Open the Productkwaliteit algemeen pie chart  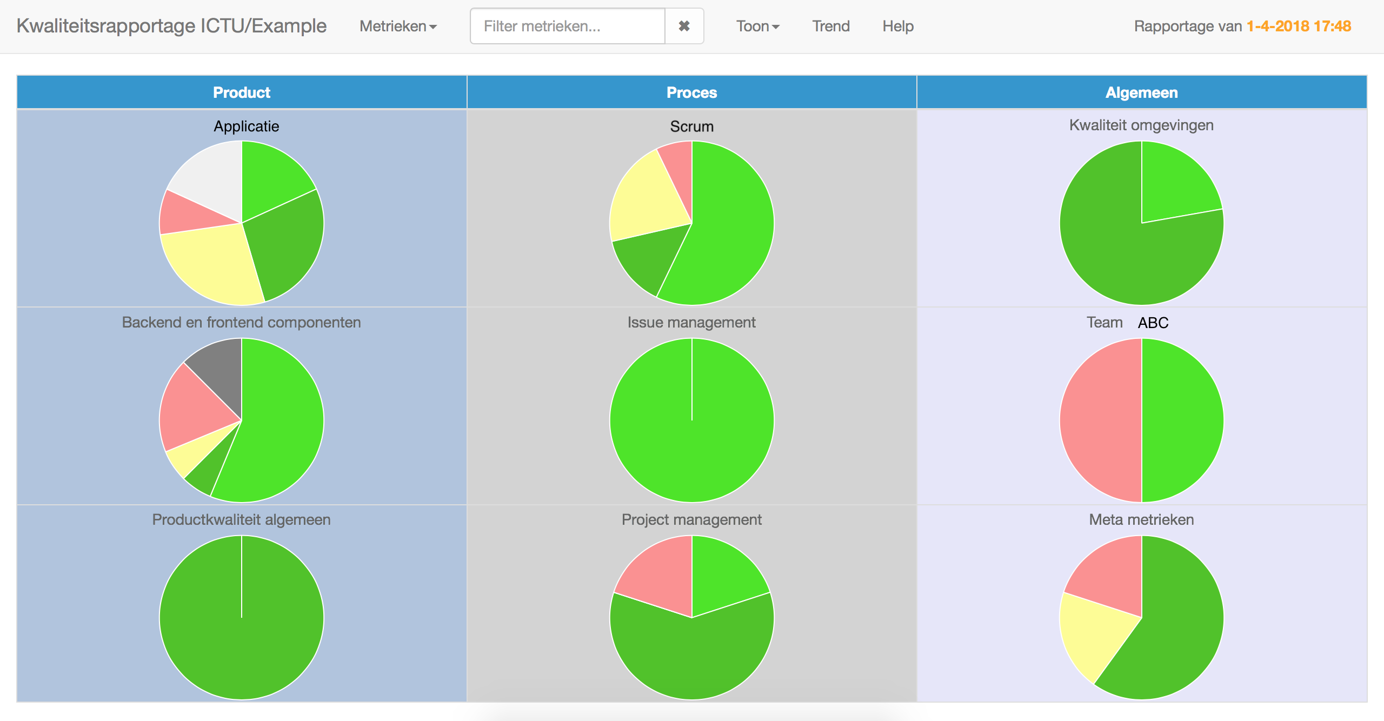tap(242, 617)
